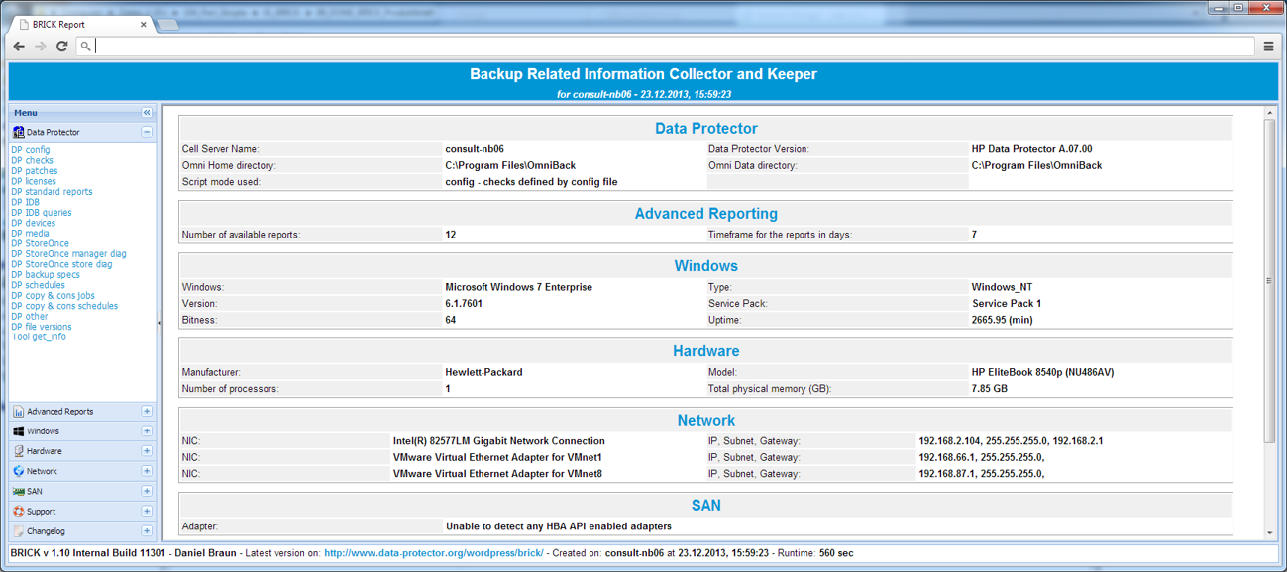Click the sidebar splitter collapse handle

tap(159, 323)
